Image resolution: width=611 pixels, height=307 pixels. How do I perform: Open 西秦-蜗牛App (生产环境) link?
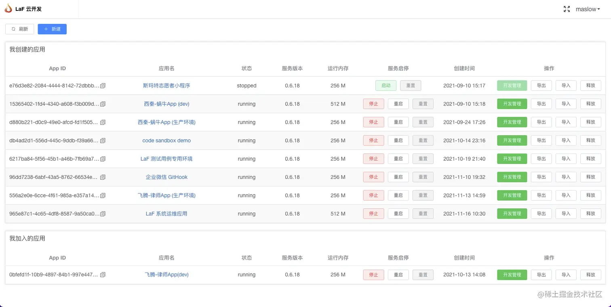166,122
